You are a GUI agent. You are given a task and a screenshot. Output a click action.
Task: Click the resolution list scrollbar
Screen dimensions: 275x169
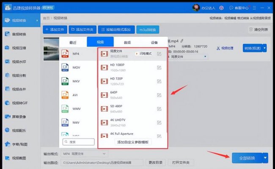click(167, 90)
